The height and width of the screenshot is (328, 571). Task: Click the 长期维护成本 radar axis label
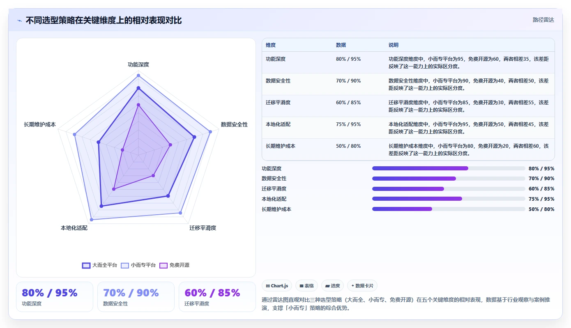point(40,125)
